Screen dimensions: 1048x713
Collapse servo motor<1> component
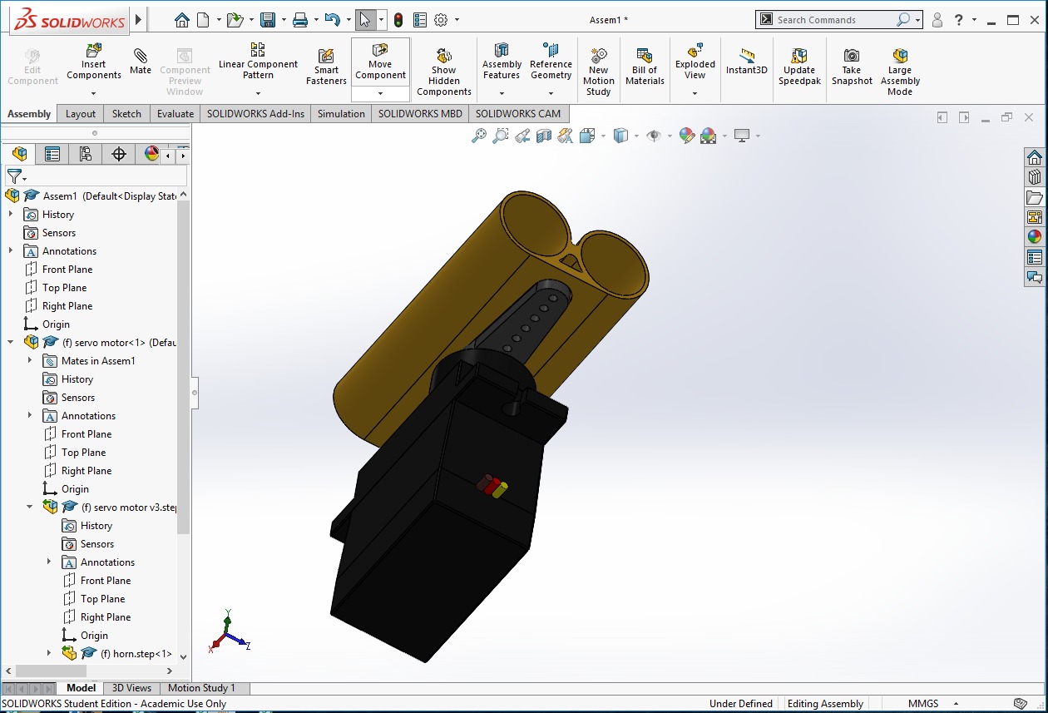[x=11, y=342]
